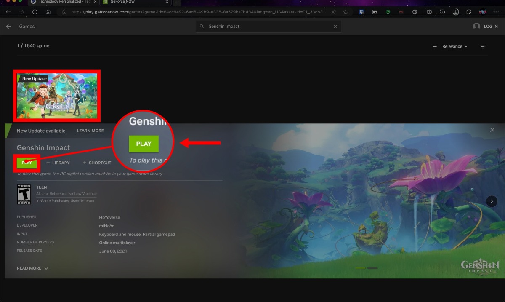Select second carousel indicator dash
Viewport: 505px width, 302px height.
[x=372, y=268]
